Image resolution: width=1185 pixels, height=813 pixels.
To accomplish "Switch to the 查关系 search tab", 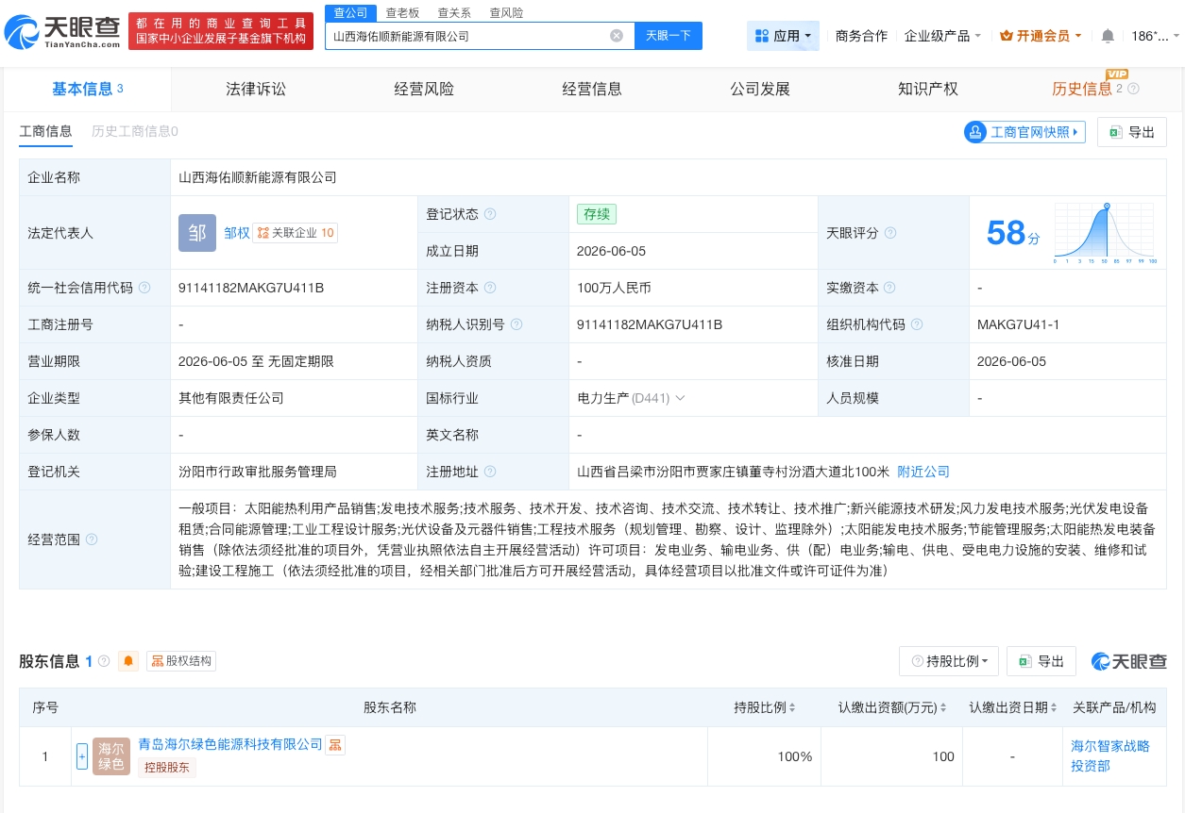I will point(454,13).
